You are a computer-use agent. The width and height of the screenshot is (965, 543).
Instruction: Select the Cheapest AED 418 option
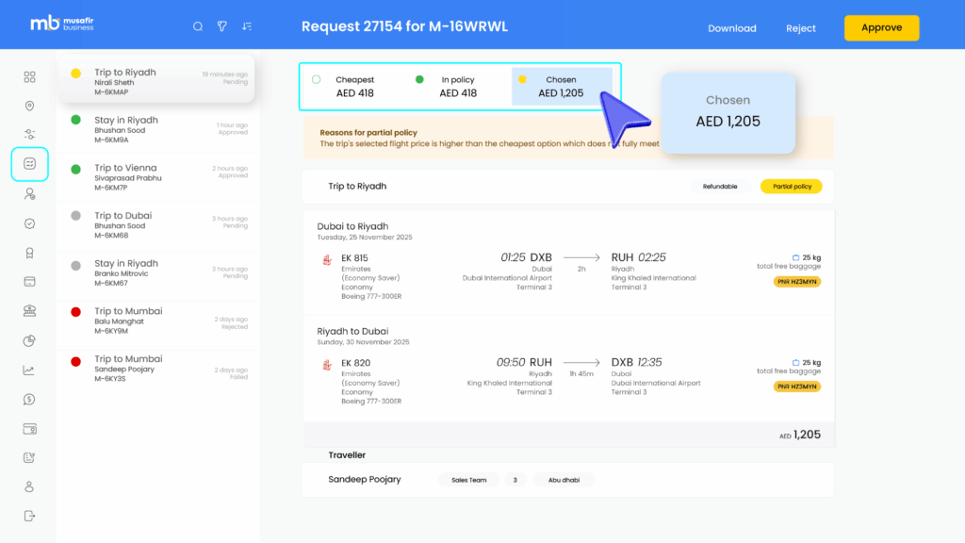(x=354, y=87)
